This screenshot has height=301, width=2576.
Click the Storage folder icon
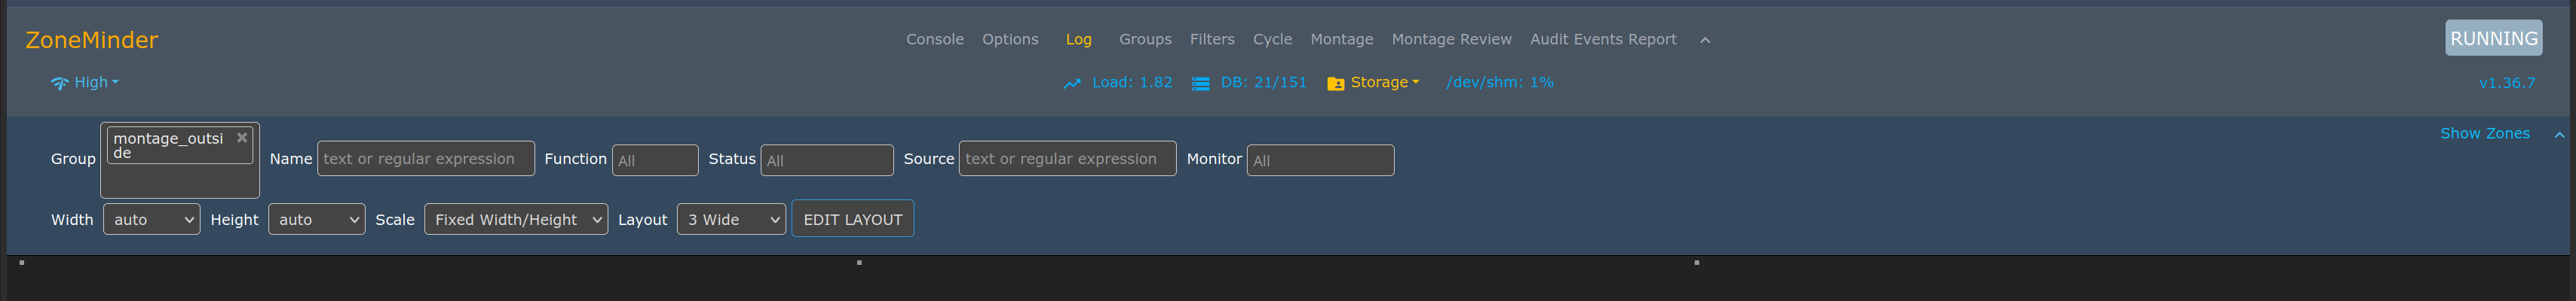coord(1335,84)
